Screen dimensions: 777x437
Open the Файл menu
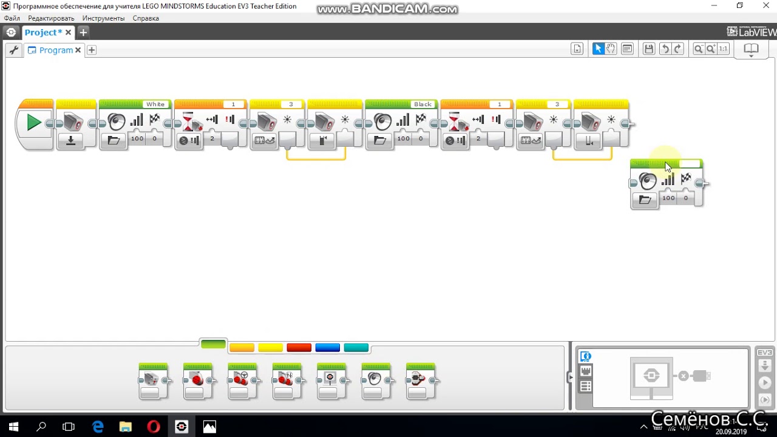pos(12,18)
